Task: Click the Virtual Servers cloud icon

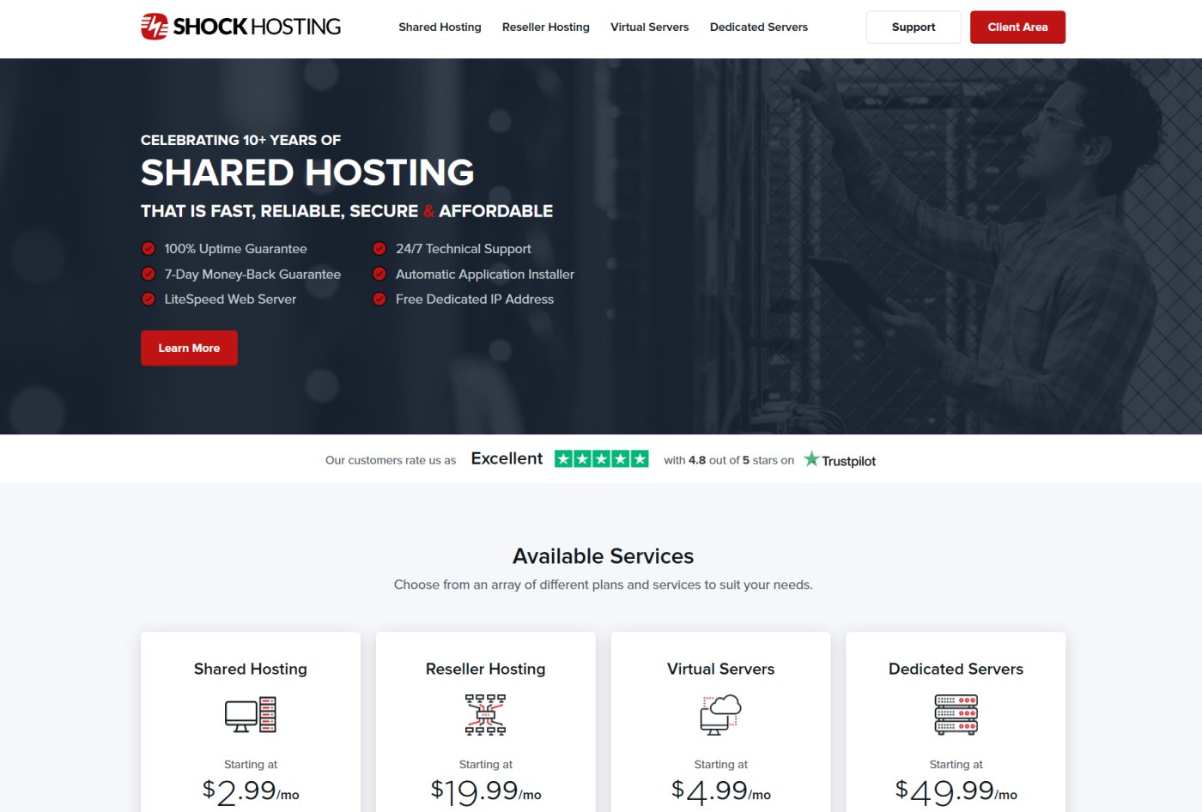Action: 720,714
